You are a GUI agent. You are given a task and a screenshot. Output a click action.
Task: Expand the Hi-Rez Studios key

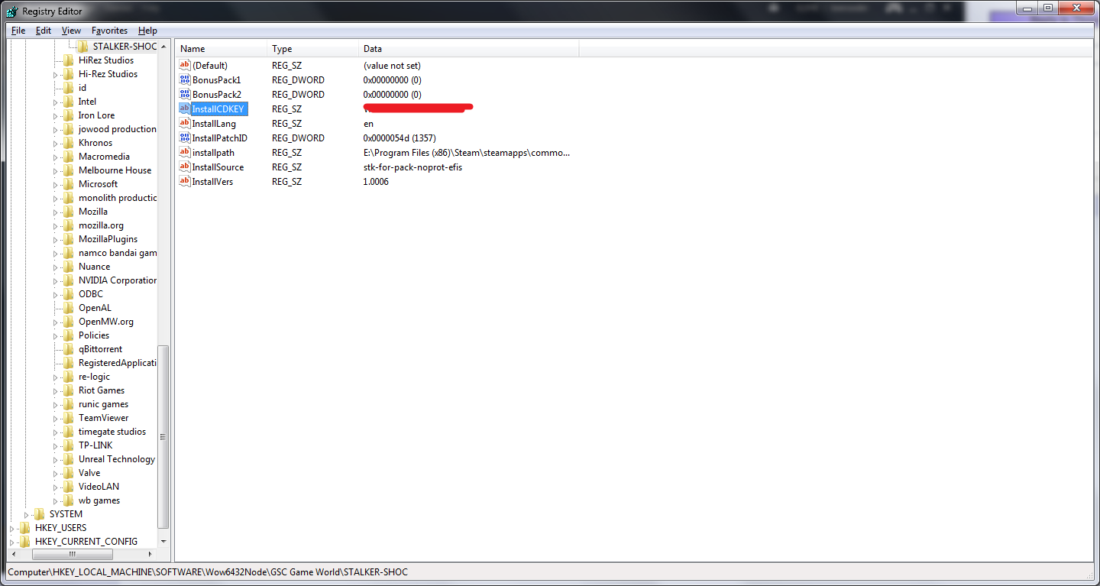tap(56, 74)
